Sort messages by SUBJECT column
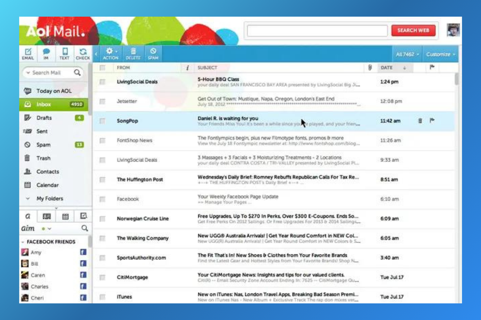 pos(207,68)
